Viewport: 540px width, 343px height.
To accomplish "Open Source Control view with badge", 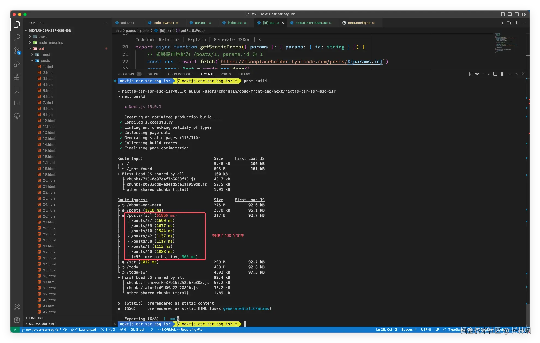I will click(x=17, y=51).
